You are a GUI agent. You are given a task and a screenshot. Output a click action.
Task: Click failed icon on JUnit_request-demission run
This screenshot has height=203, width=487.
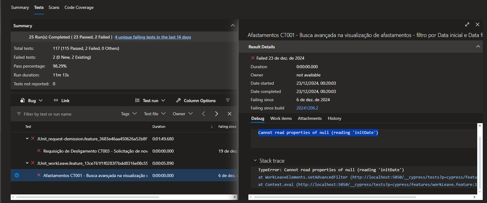[x=33, y=138]
